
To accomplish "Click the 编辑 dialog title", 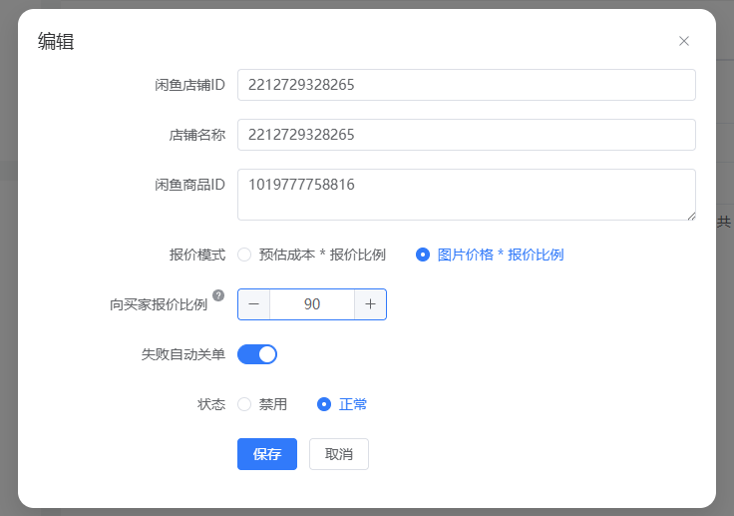I will click(x=56, y=42).
